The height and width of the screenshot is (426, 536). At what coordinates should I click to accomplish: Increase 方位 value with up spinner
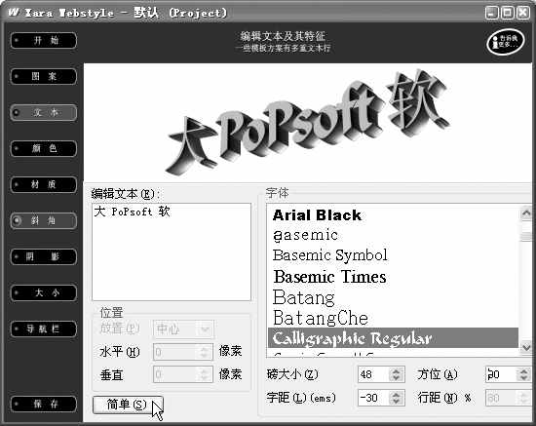(524, 371)
